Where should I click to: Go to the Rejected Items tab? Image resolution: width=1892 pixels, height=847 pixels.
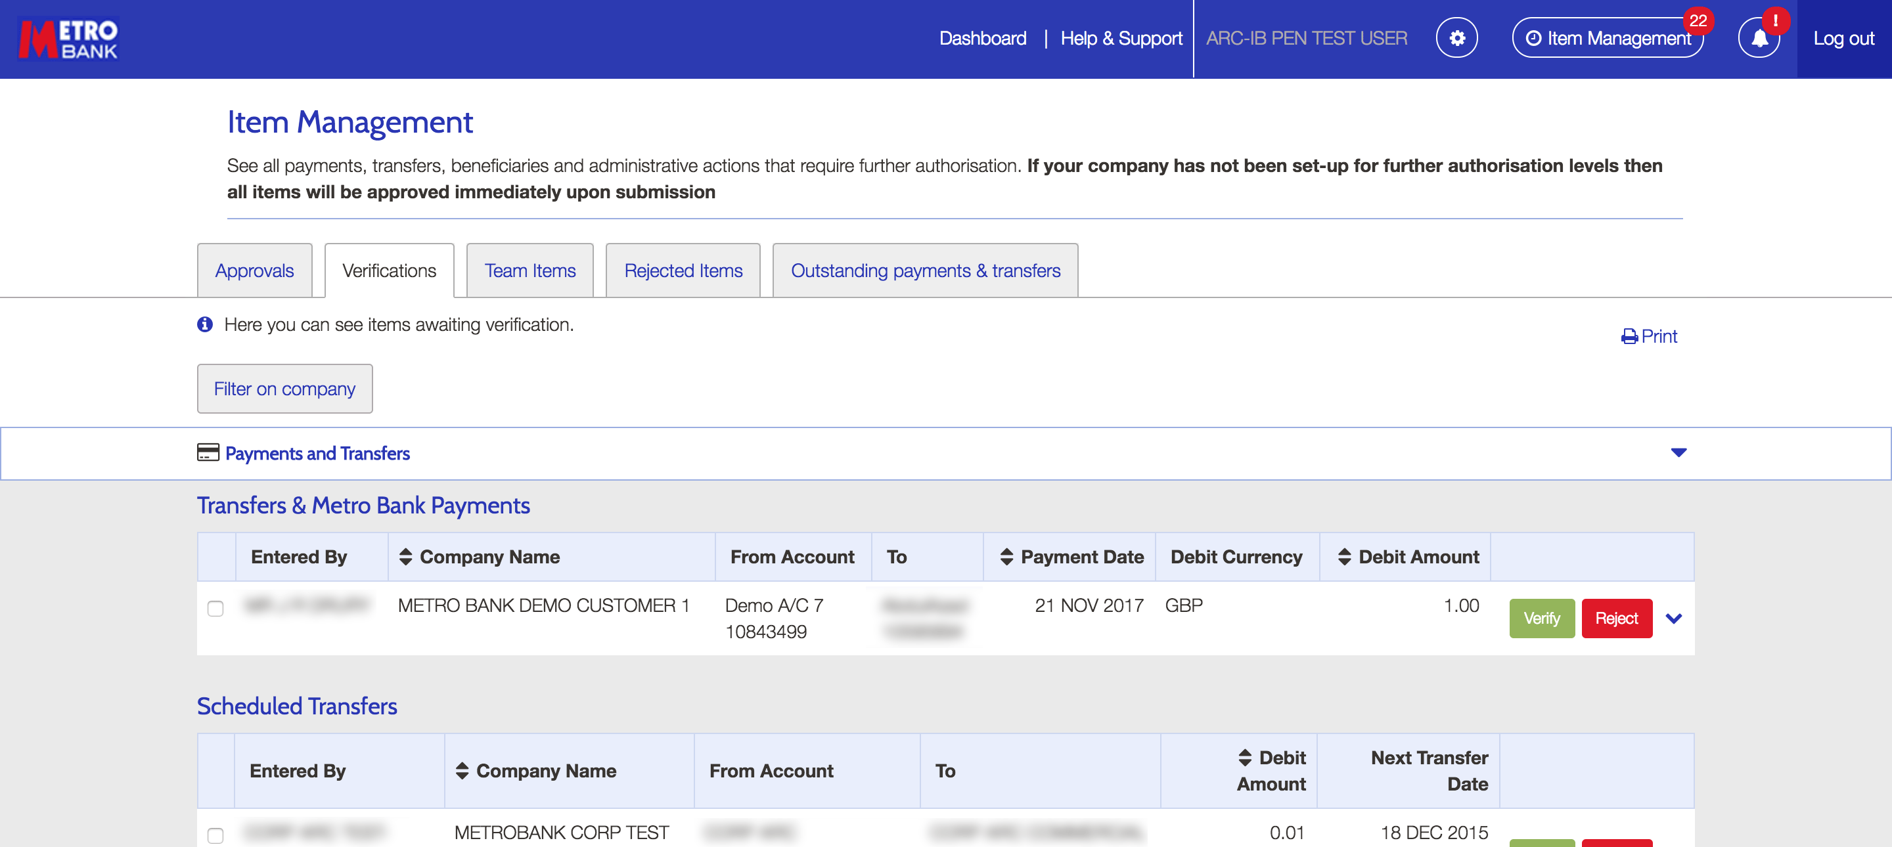tap(683, 271)
